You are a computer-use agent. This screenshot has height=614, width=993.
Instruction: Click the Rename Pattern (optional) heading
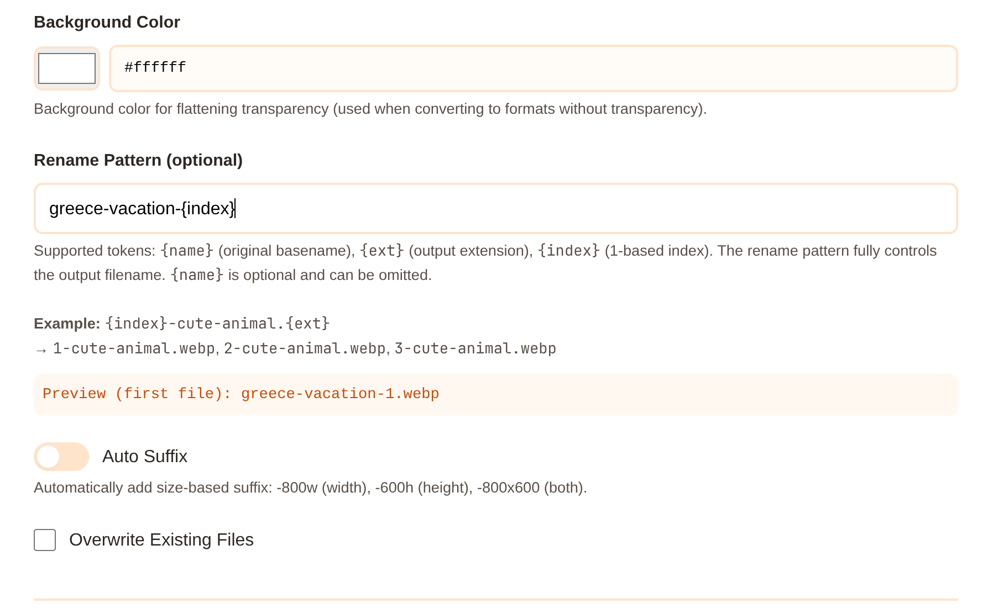tap(138, 160)
